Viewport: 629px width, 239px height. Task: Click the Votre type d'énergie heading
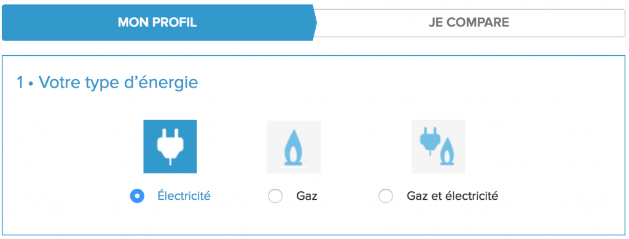[118, 83]
